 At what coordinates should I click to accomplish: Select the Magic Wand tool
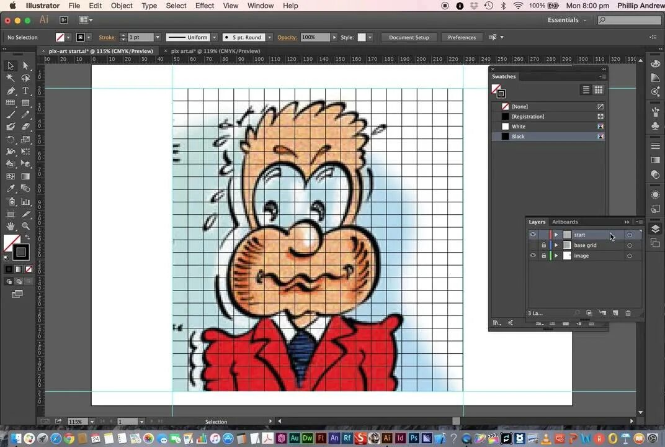[11, 78]
